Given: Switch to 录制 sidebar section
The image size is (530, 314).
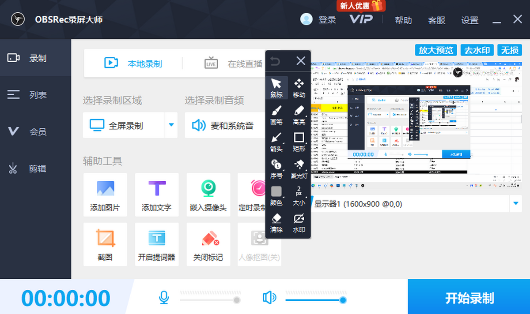Looking at the screenshot, I should click(35, 58).
